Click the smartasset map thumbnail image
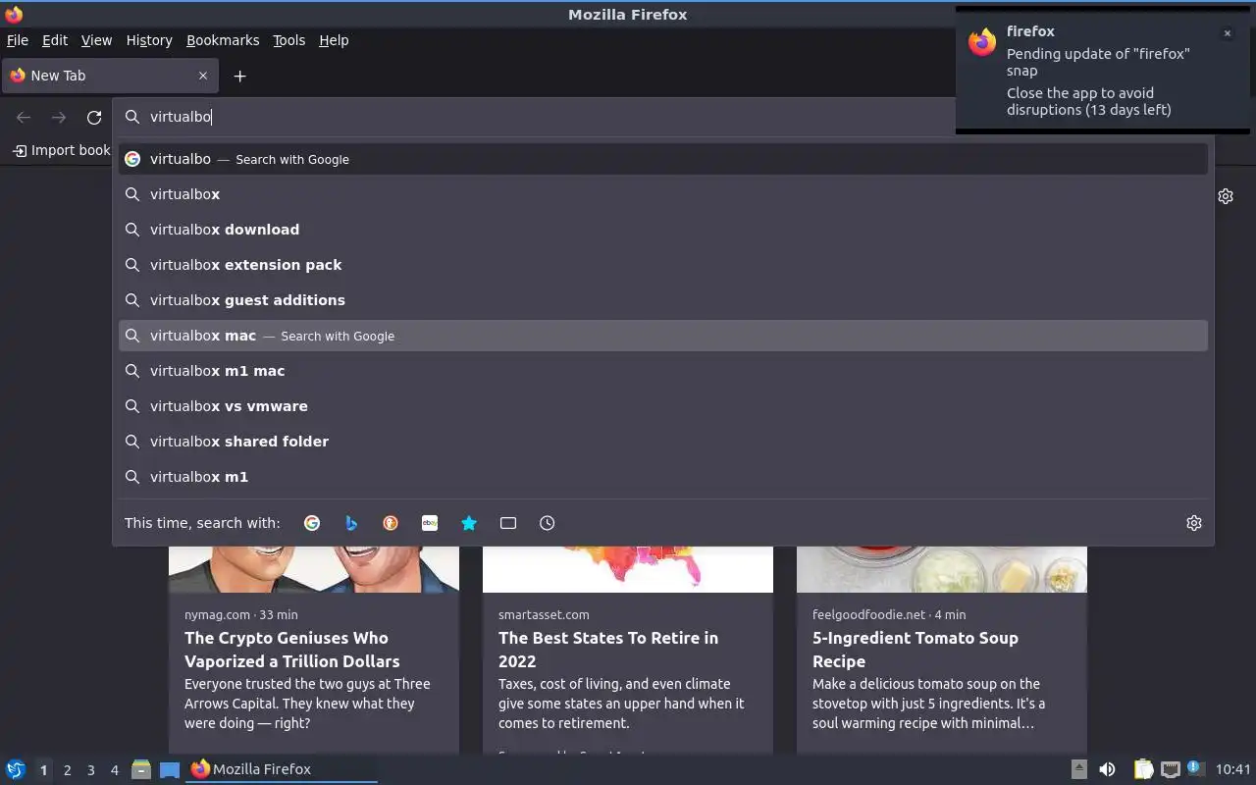The image size is (1256, 785). (628, 569)
